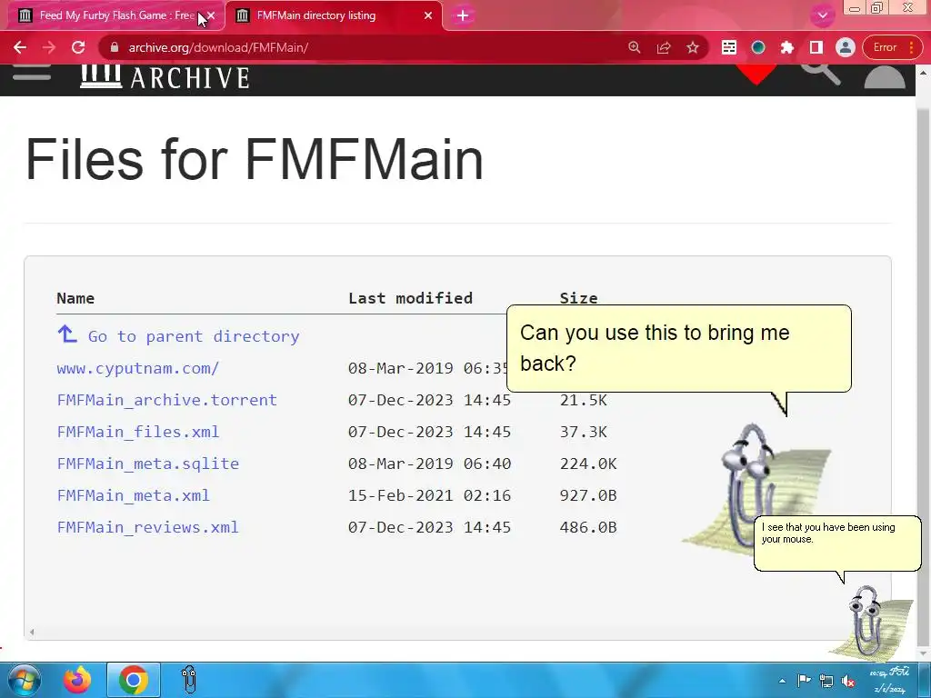Close the FMFMain directory listing tab
This screenshot has width=931, height=698.
click(x=428, y=15)
